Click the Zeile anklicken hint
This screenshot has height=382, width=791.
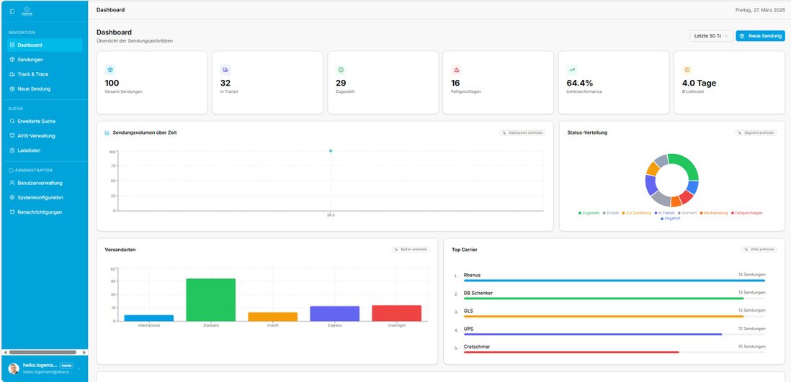pyautogui.click(x=759, y=250)
